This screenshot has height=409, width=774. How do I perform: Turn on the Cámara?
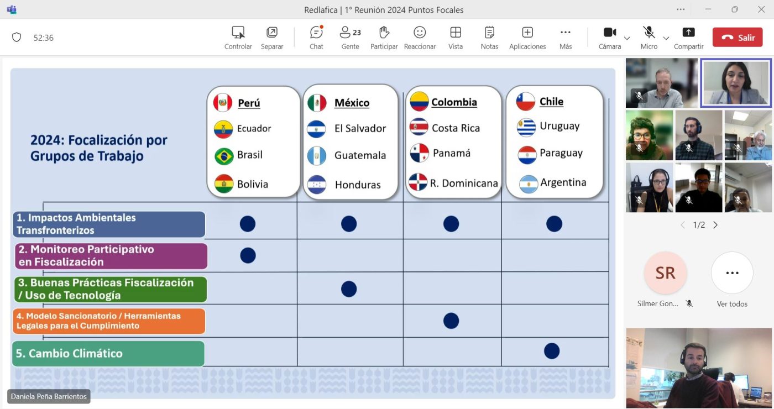tap(609, 38)
